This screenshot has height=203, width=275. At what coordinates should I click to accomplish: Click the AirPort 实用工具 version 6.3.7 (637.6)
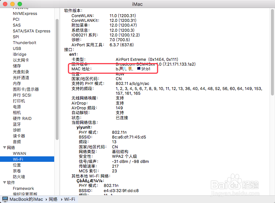click(x=122, y=45)
